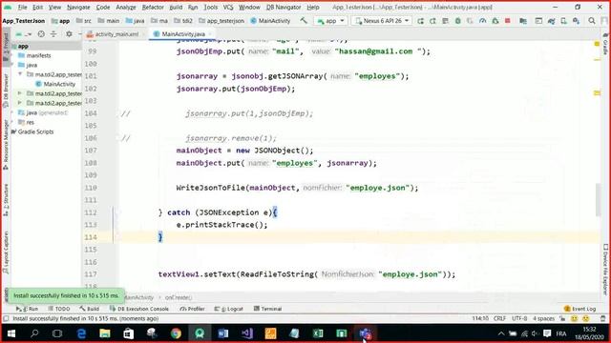Open the DB Execution Console tool window

(x=139, y=309)
